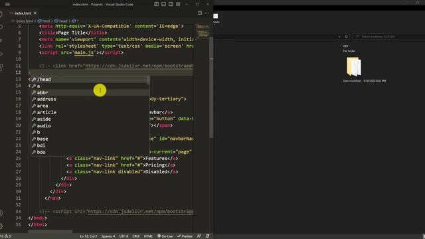Toggle secondary side bar layout icon

(171, 4)
